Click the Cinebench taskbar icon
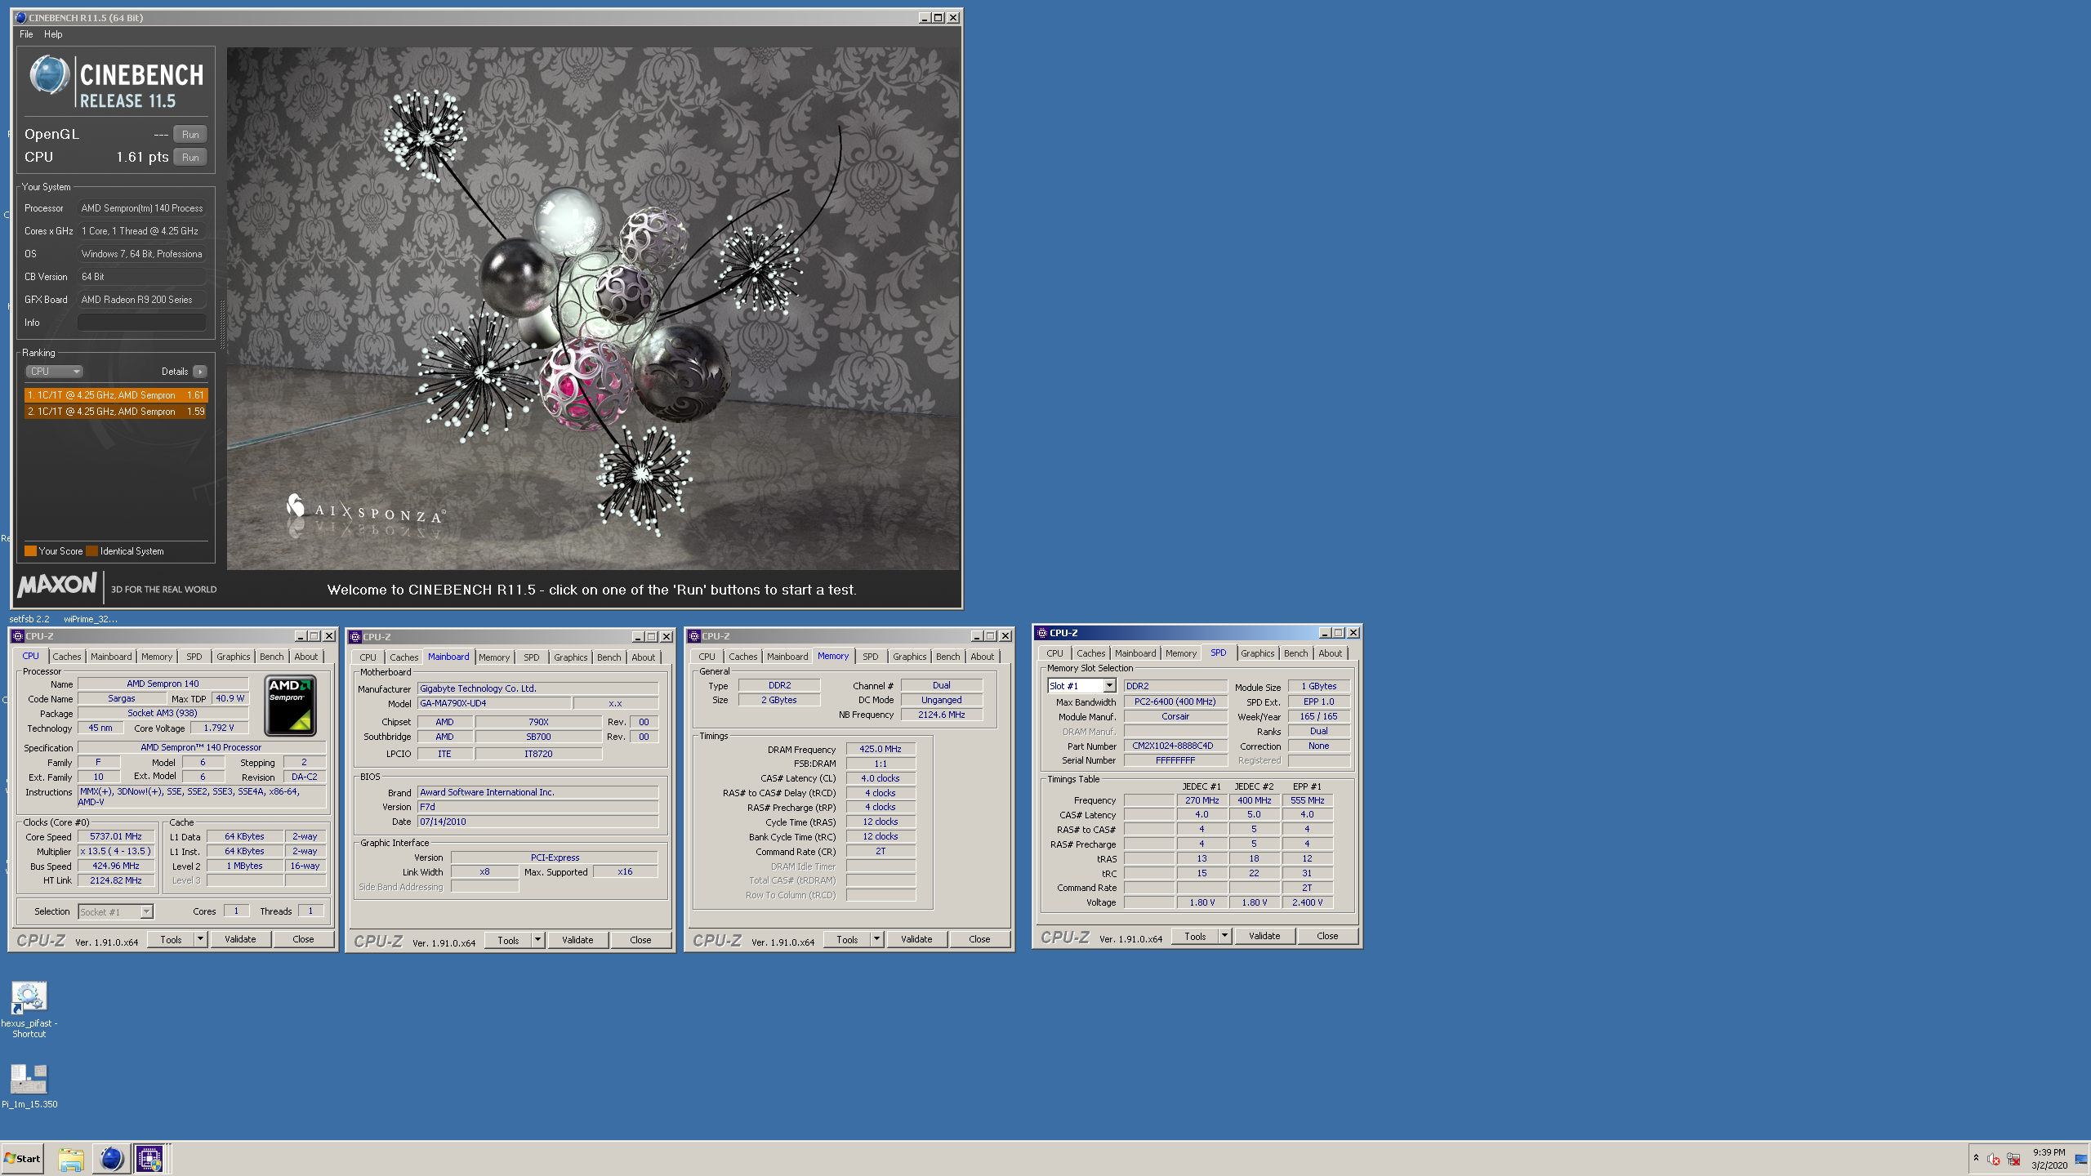The height and width of the screenshot is (1176, 2091). point(111,1159)
